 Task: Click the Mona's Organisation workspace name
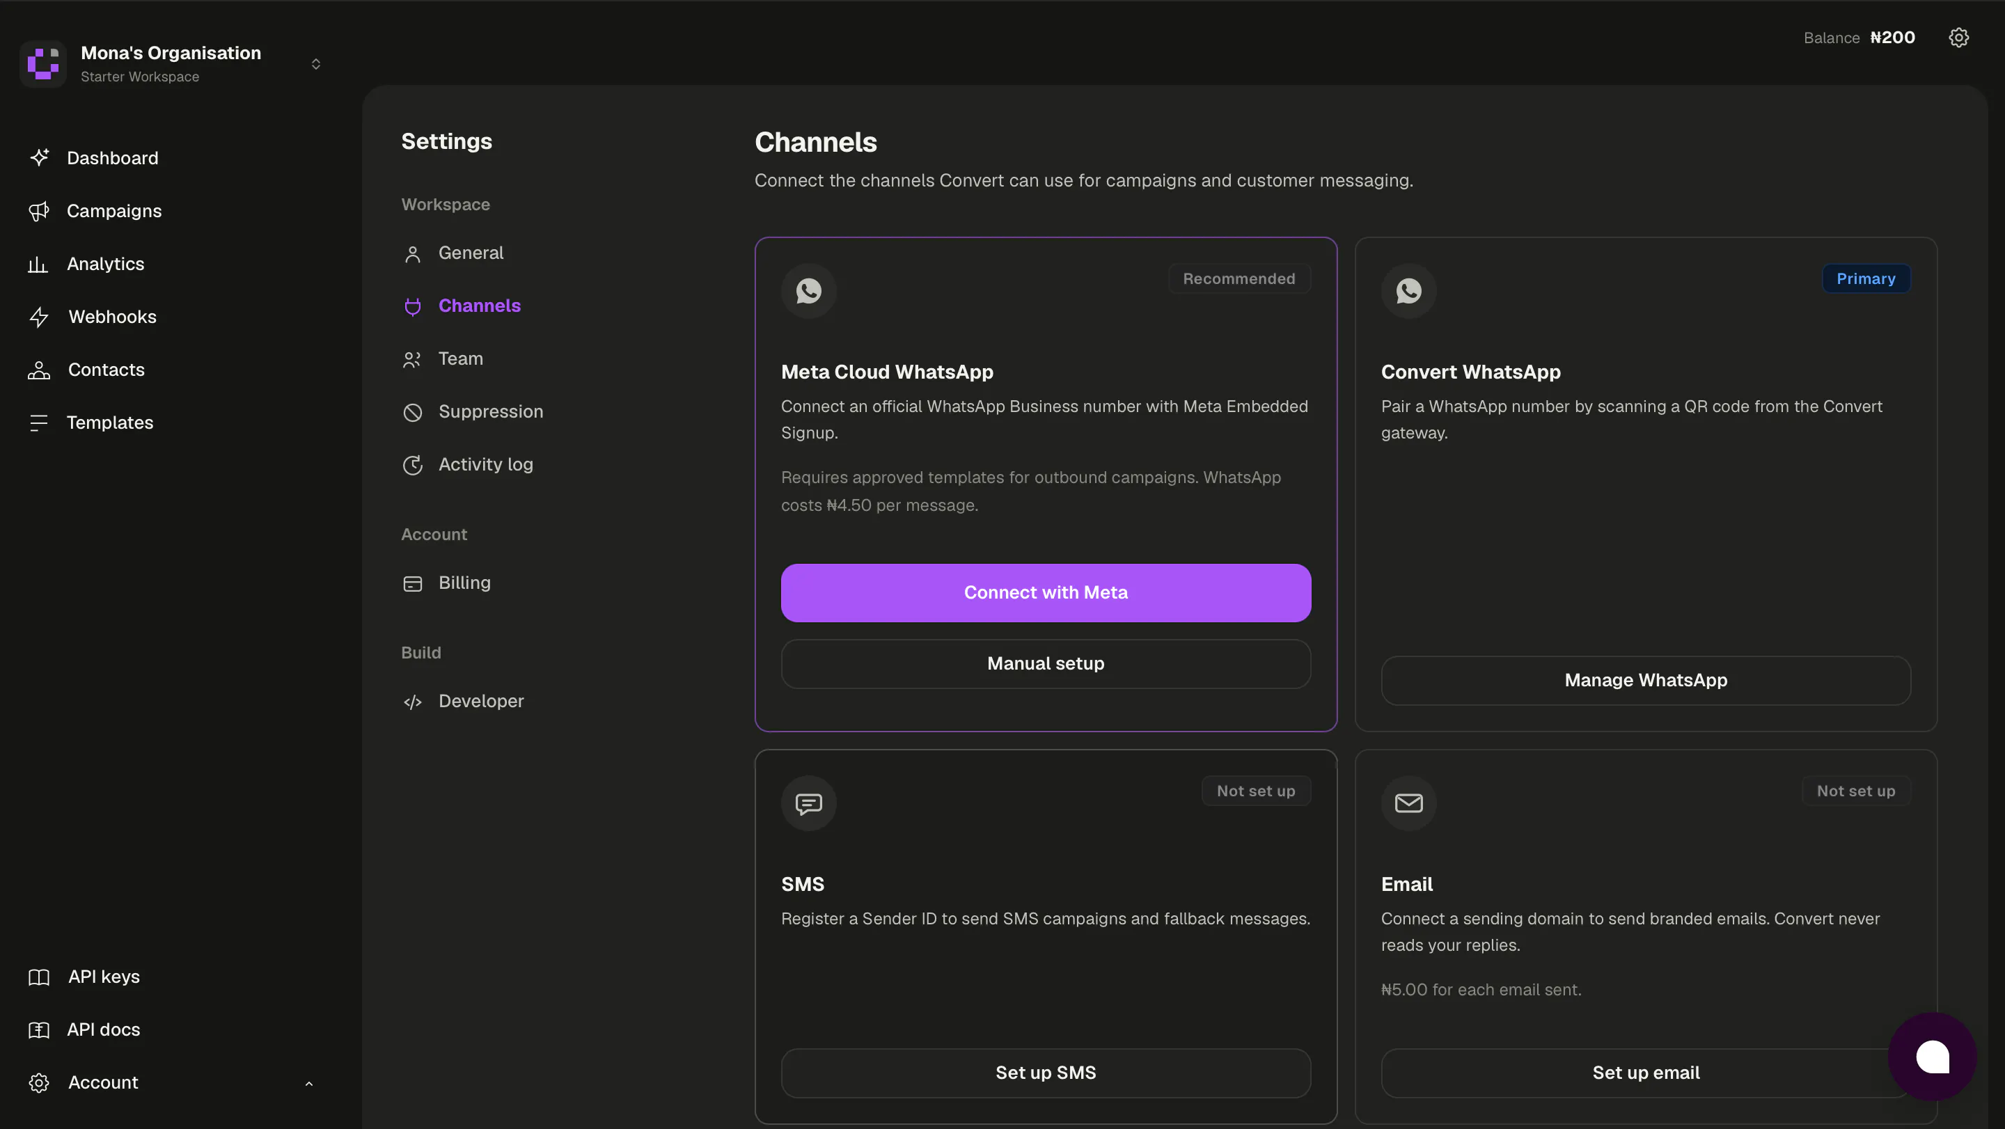(171, 53)
